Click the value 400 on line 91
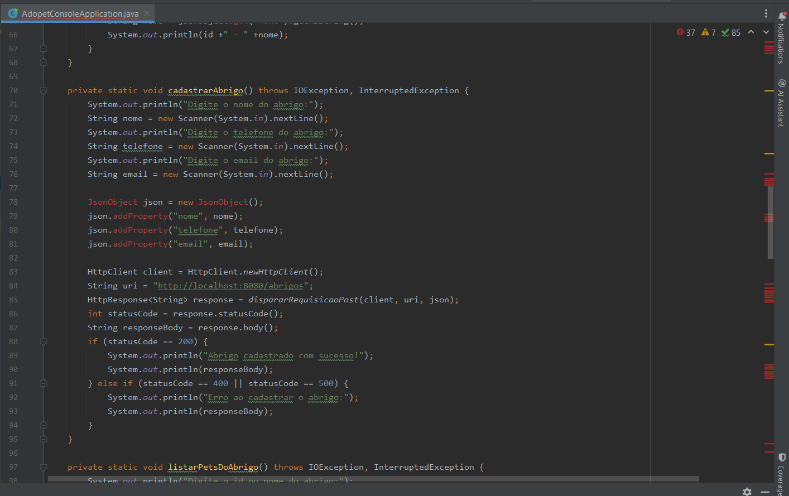Screen dimensions: 789x496 pyautogui.click(x=220, y=383)
